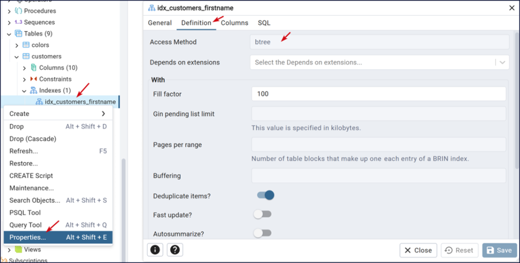This screenshot has height=263, width=520.
Task: Open the Create submenu in context menu
Action: point(58,114)
